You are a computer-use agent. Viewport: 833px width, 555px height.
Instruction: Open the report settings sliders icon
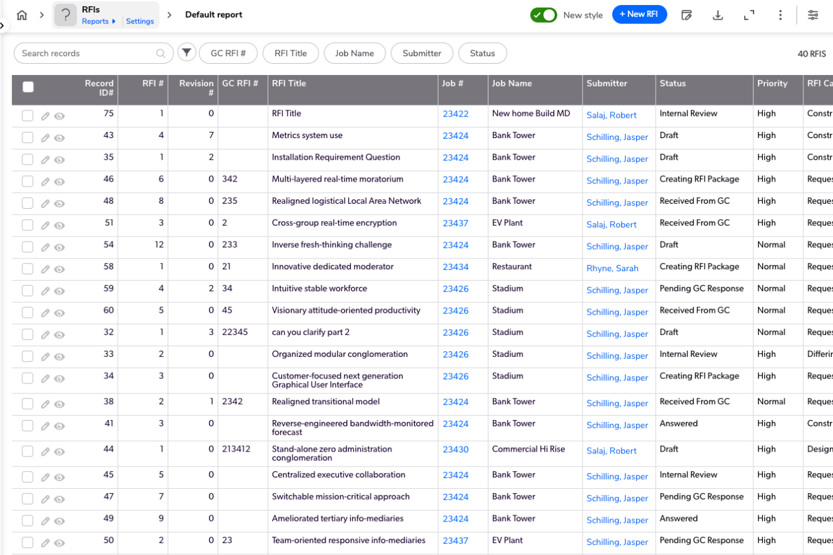pos(813,15)
